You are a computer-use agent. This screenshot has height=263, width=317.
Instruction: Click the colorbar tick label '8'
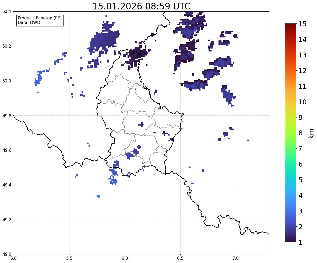(x=301, y=133)
